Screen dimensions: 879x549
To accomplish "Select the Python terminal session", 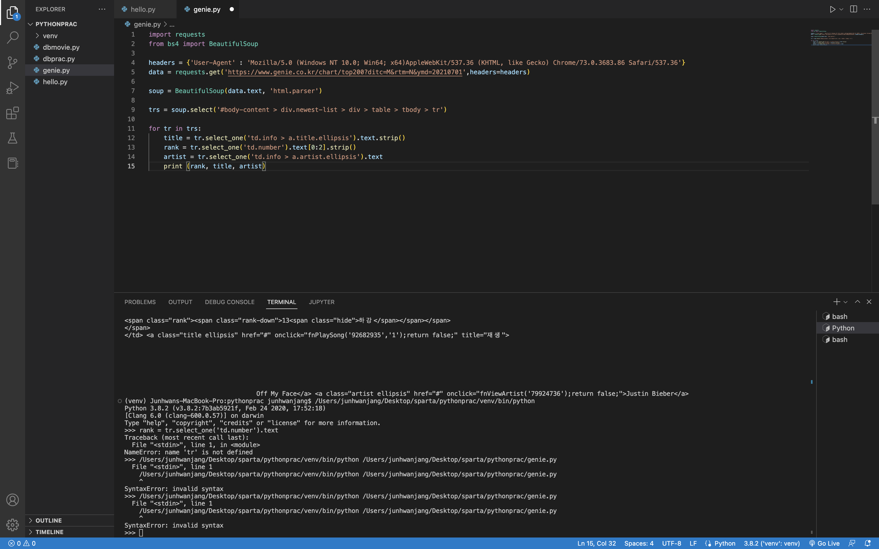I will [848, 328].
